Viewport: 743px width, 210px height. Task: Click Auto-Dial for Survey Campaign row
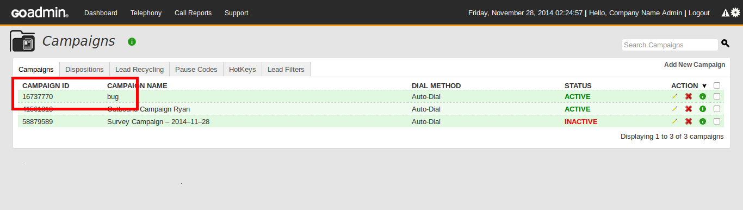[426, 121]
